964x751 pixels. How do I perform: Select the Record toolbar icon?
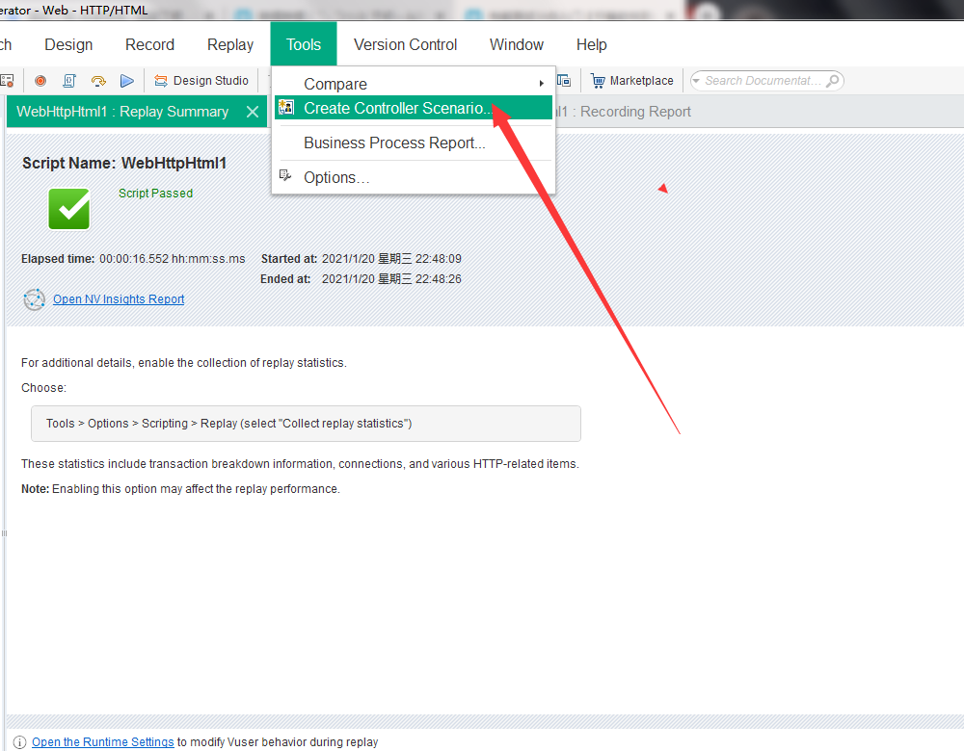click(x=40, y=81)
